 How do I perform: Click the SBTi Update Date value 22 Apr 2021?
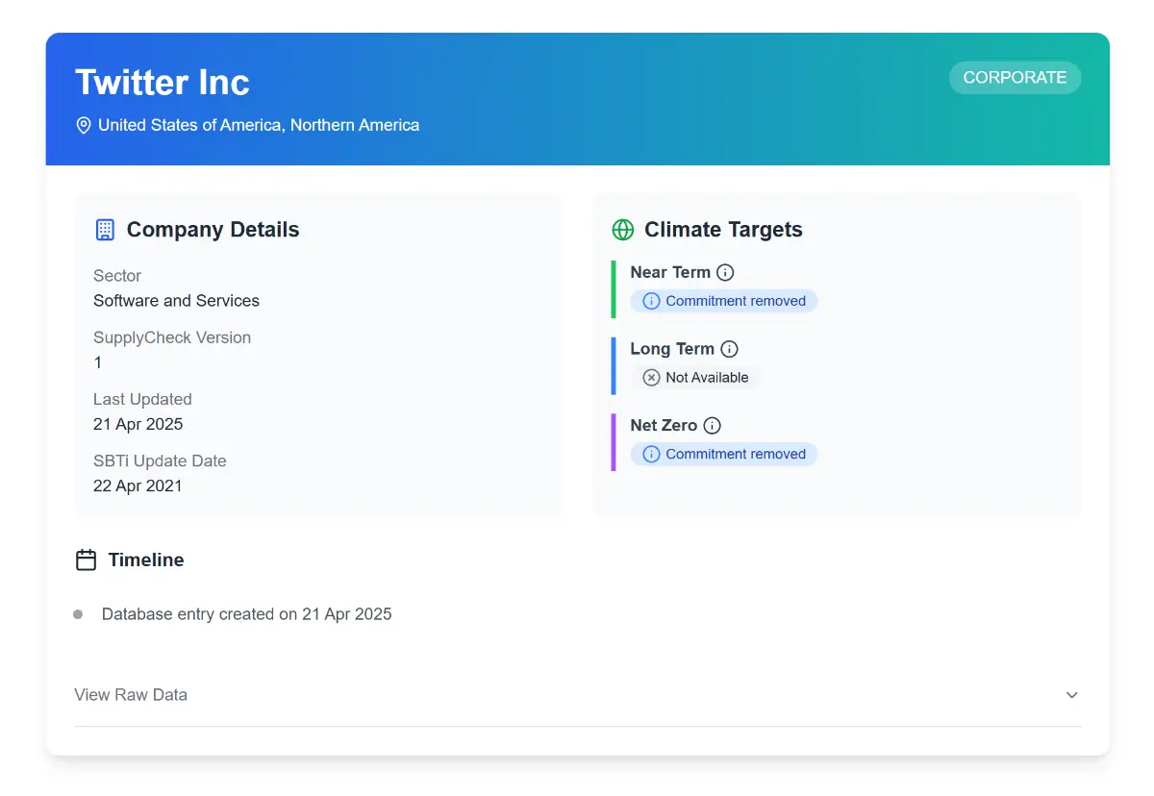(138, 485)
